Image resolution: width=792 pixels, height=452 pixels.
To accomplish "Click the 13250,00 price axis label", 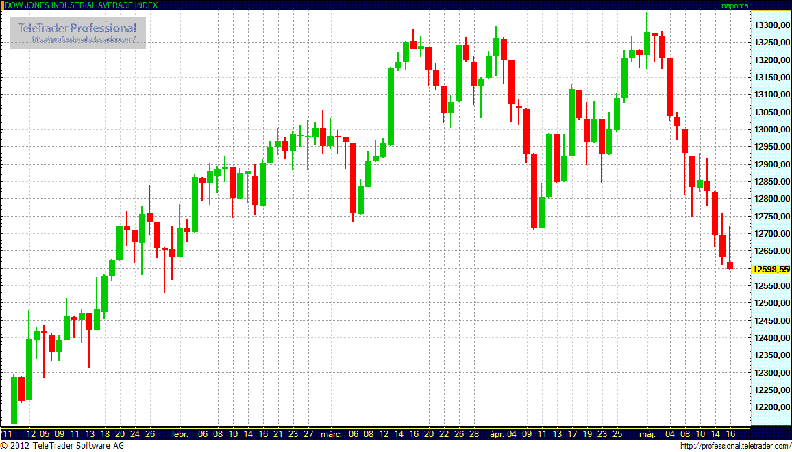I will point(771,43).
